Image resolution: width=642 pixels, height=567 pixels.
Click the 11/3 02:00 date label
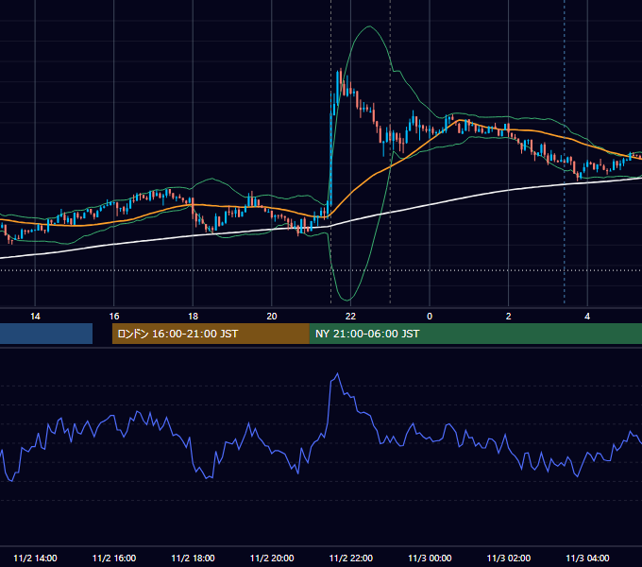click(x=509, y=558)
